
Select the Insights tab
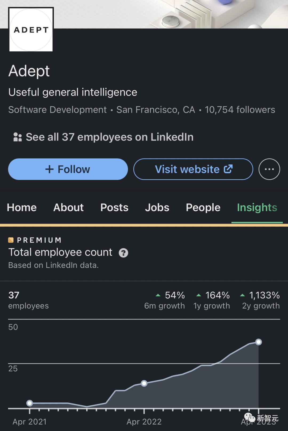point(257,207)
